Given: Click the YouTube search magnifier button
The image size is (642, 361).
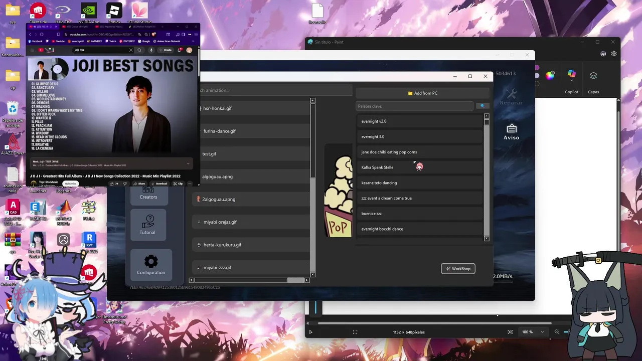Looking at the screenshot, I should (x=139, y=50).
